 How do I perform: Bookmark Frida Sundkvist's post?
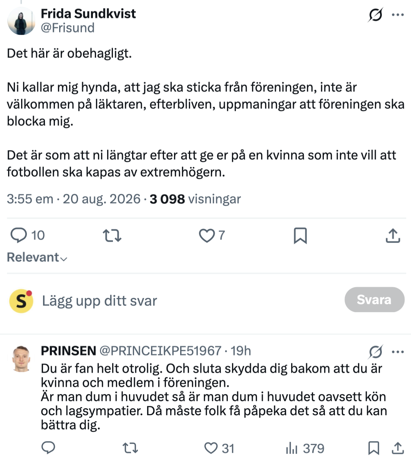coord(300,235)
